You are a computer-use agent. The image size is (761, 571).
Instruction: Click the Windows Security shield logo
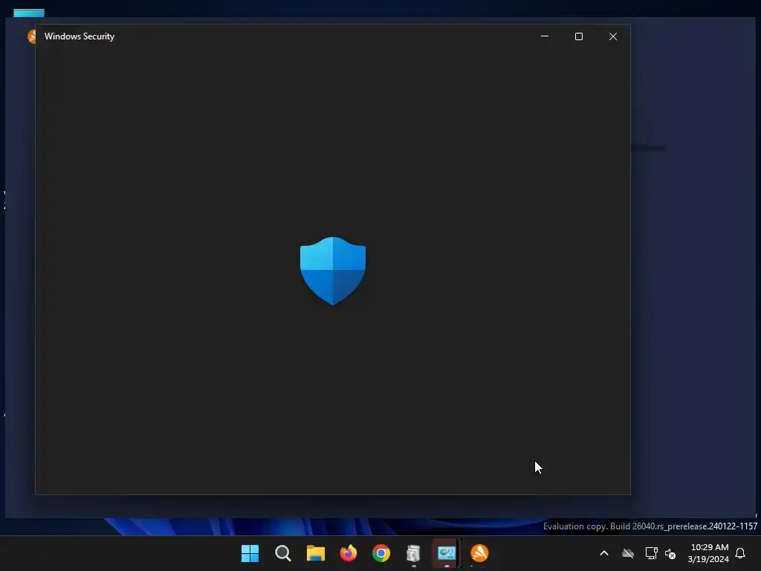(333, 271)
